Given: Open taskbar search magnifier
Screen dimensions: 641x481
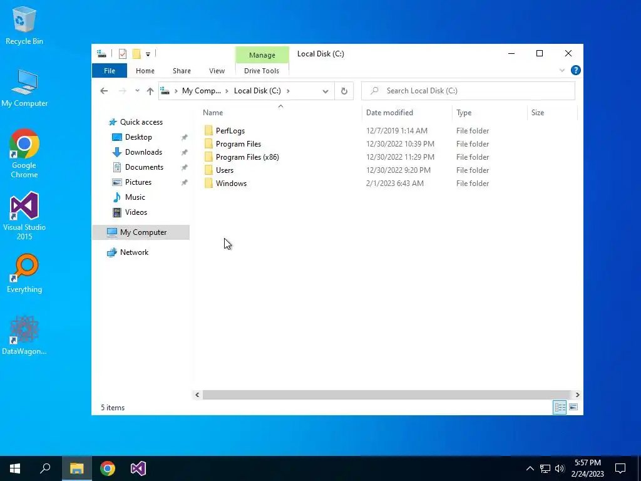Looking at the screenshot, I should (x=45, y=468).
